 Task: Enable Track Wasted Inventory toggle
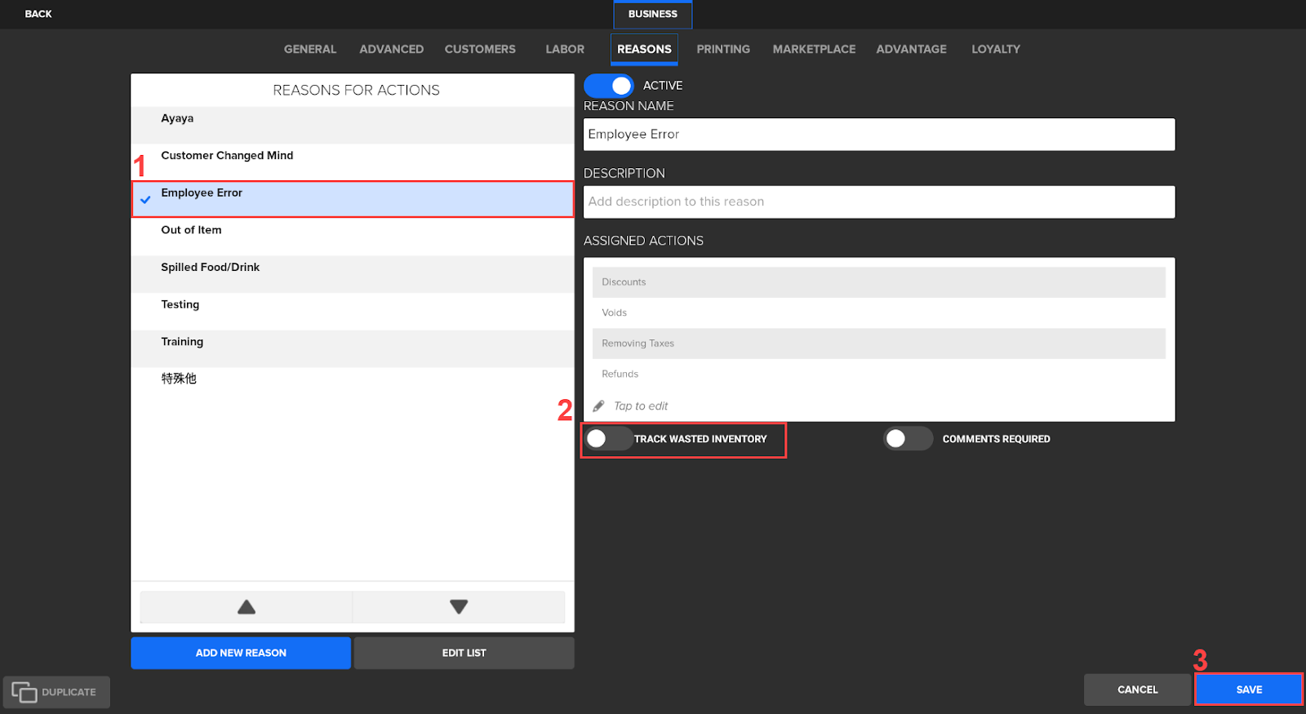[608, 439]
